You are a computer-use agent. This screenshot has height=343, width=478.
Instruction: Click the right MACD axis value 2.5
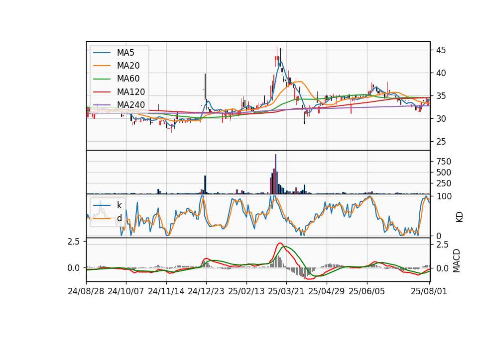[x=442, y=245]
